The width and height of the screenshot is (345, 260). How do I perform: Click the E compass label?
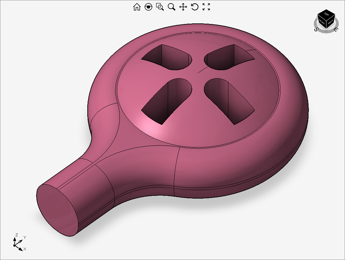coord(336,30)
